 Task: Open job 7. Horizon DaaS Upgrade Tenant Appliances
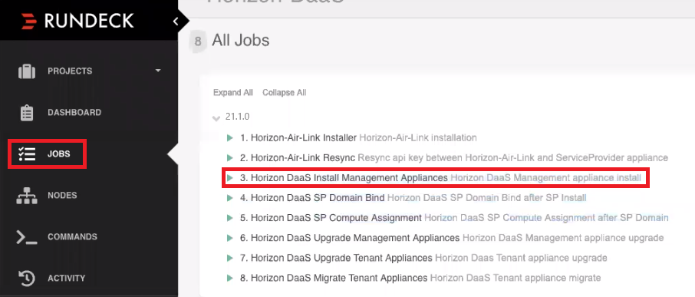336,258
